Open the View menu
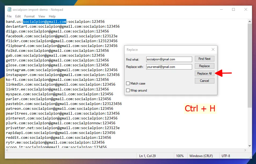 [42, 16]
